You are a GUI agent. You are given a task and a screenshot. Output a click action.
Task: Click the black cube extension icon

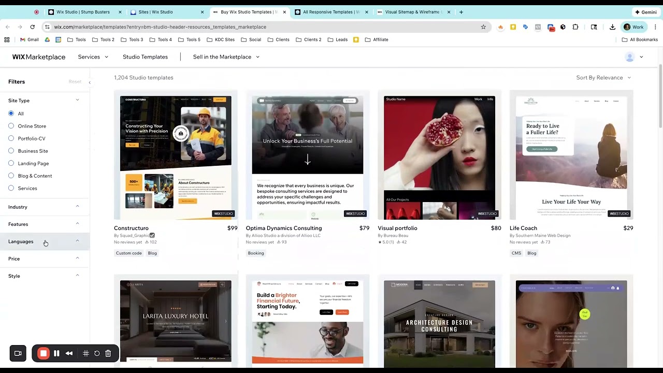pos(563,27)
